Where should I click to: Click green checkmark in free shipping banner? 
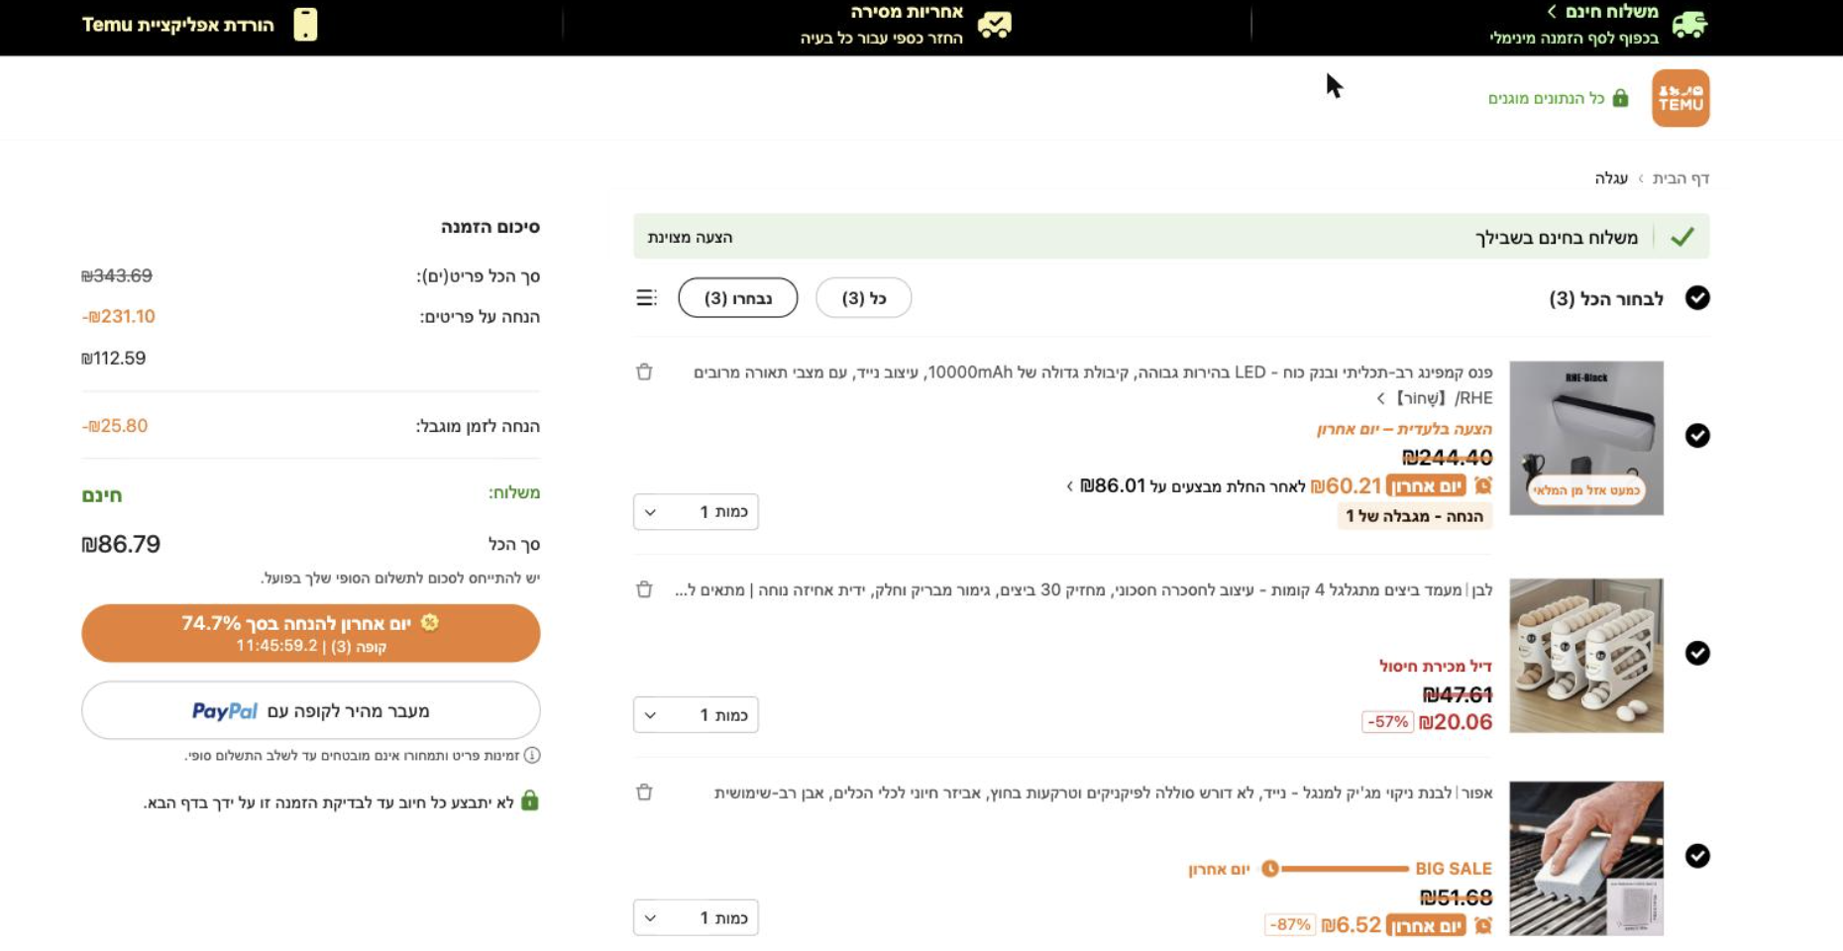coord(1682,237)
